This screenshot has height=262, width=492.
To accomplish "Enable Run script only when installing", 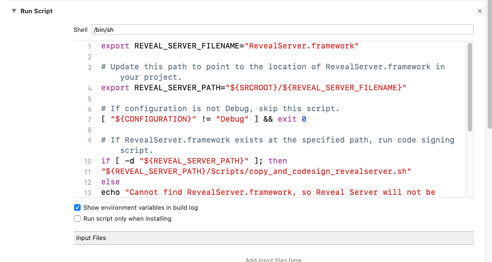I will (77, 219).
